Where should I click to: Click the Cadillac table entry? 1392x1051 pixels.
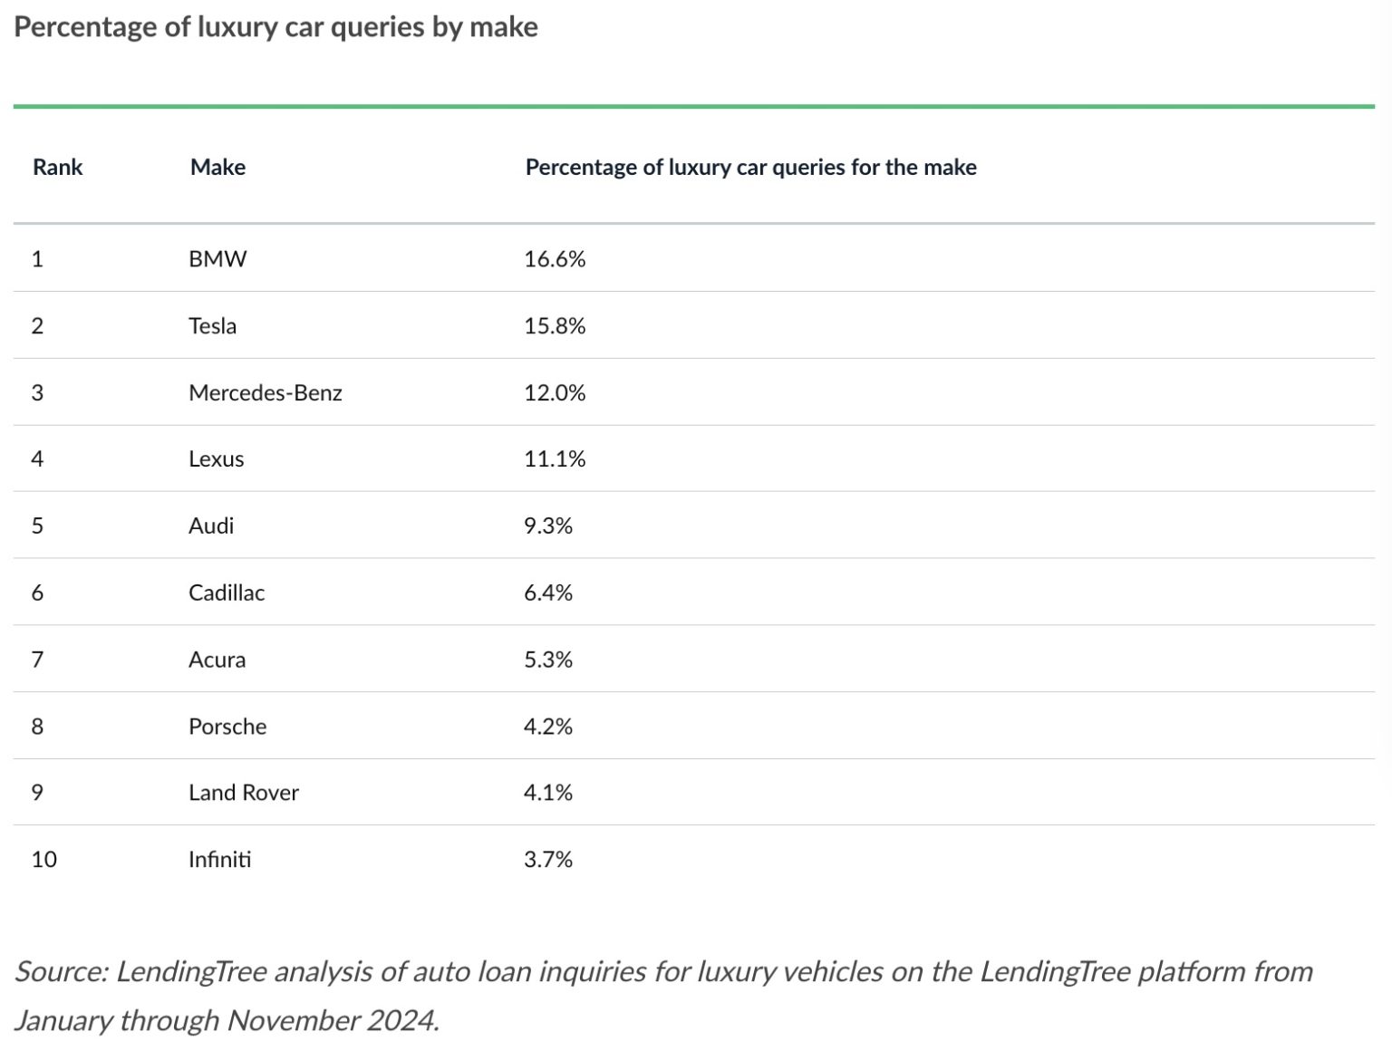point(227,593)
